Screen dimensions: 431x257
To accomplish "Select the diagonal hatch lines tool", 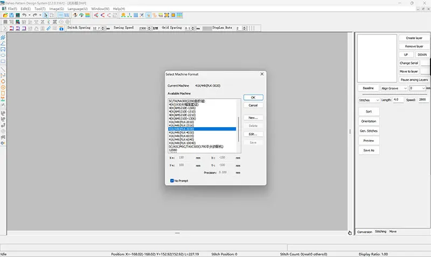I will click(x=3, y=37).
